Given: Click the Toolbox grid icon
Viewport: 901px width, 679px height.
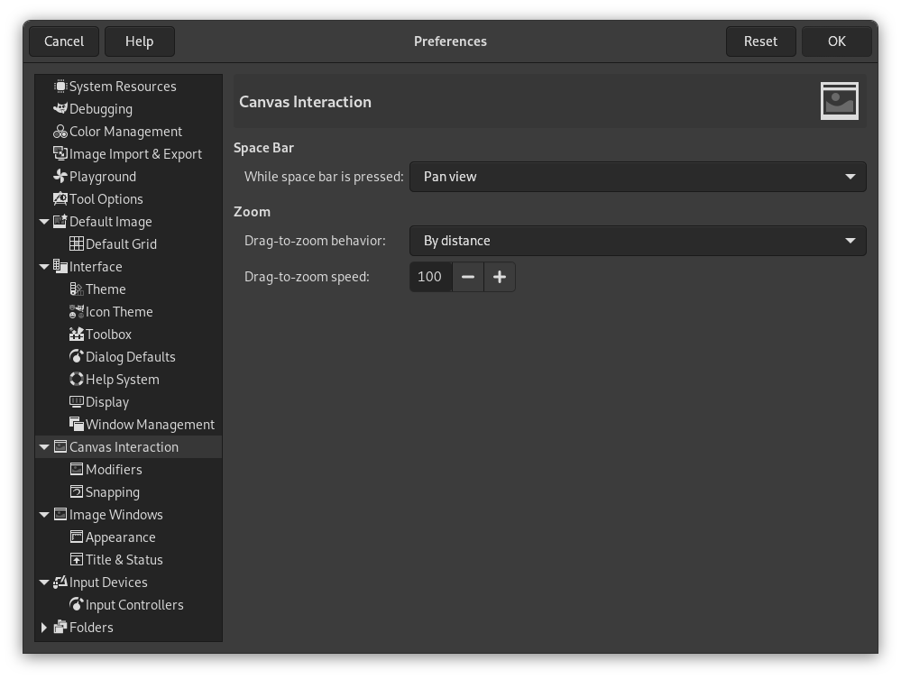Looking at the screenshot, I should point(77,334).
